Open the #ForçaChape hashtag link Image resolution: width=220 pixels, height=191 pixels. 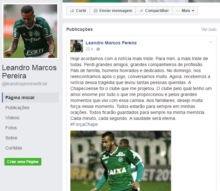pos(84,124)
